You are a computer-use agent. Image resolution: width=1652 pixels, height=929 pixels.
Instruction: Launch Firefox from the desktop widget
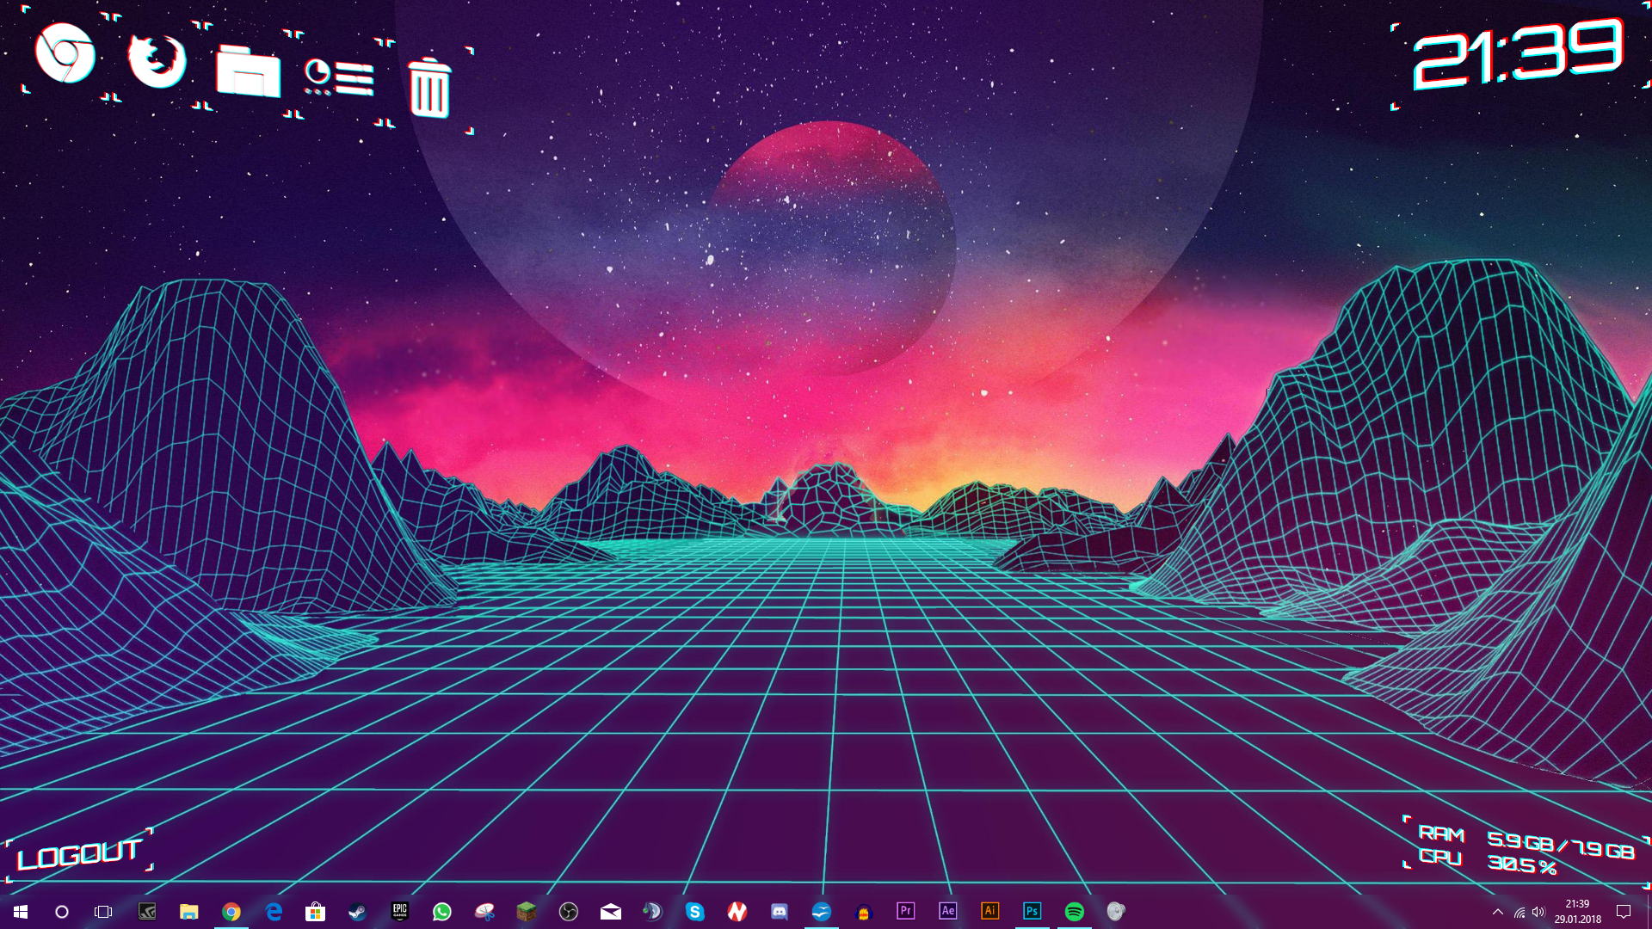(157, 60)
